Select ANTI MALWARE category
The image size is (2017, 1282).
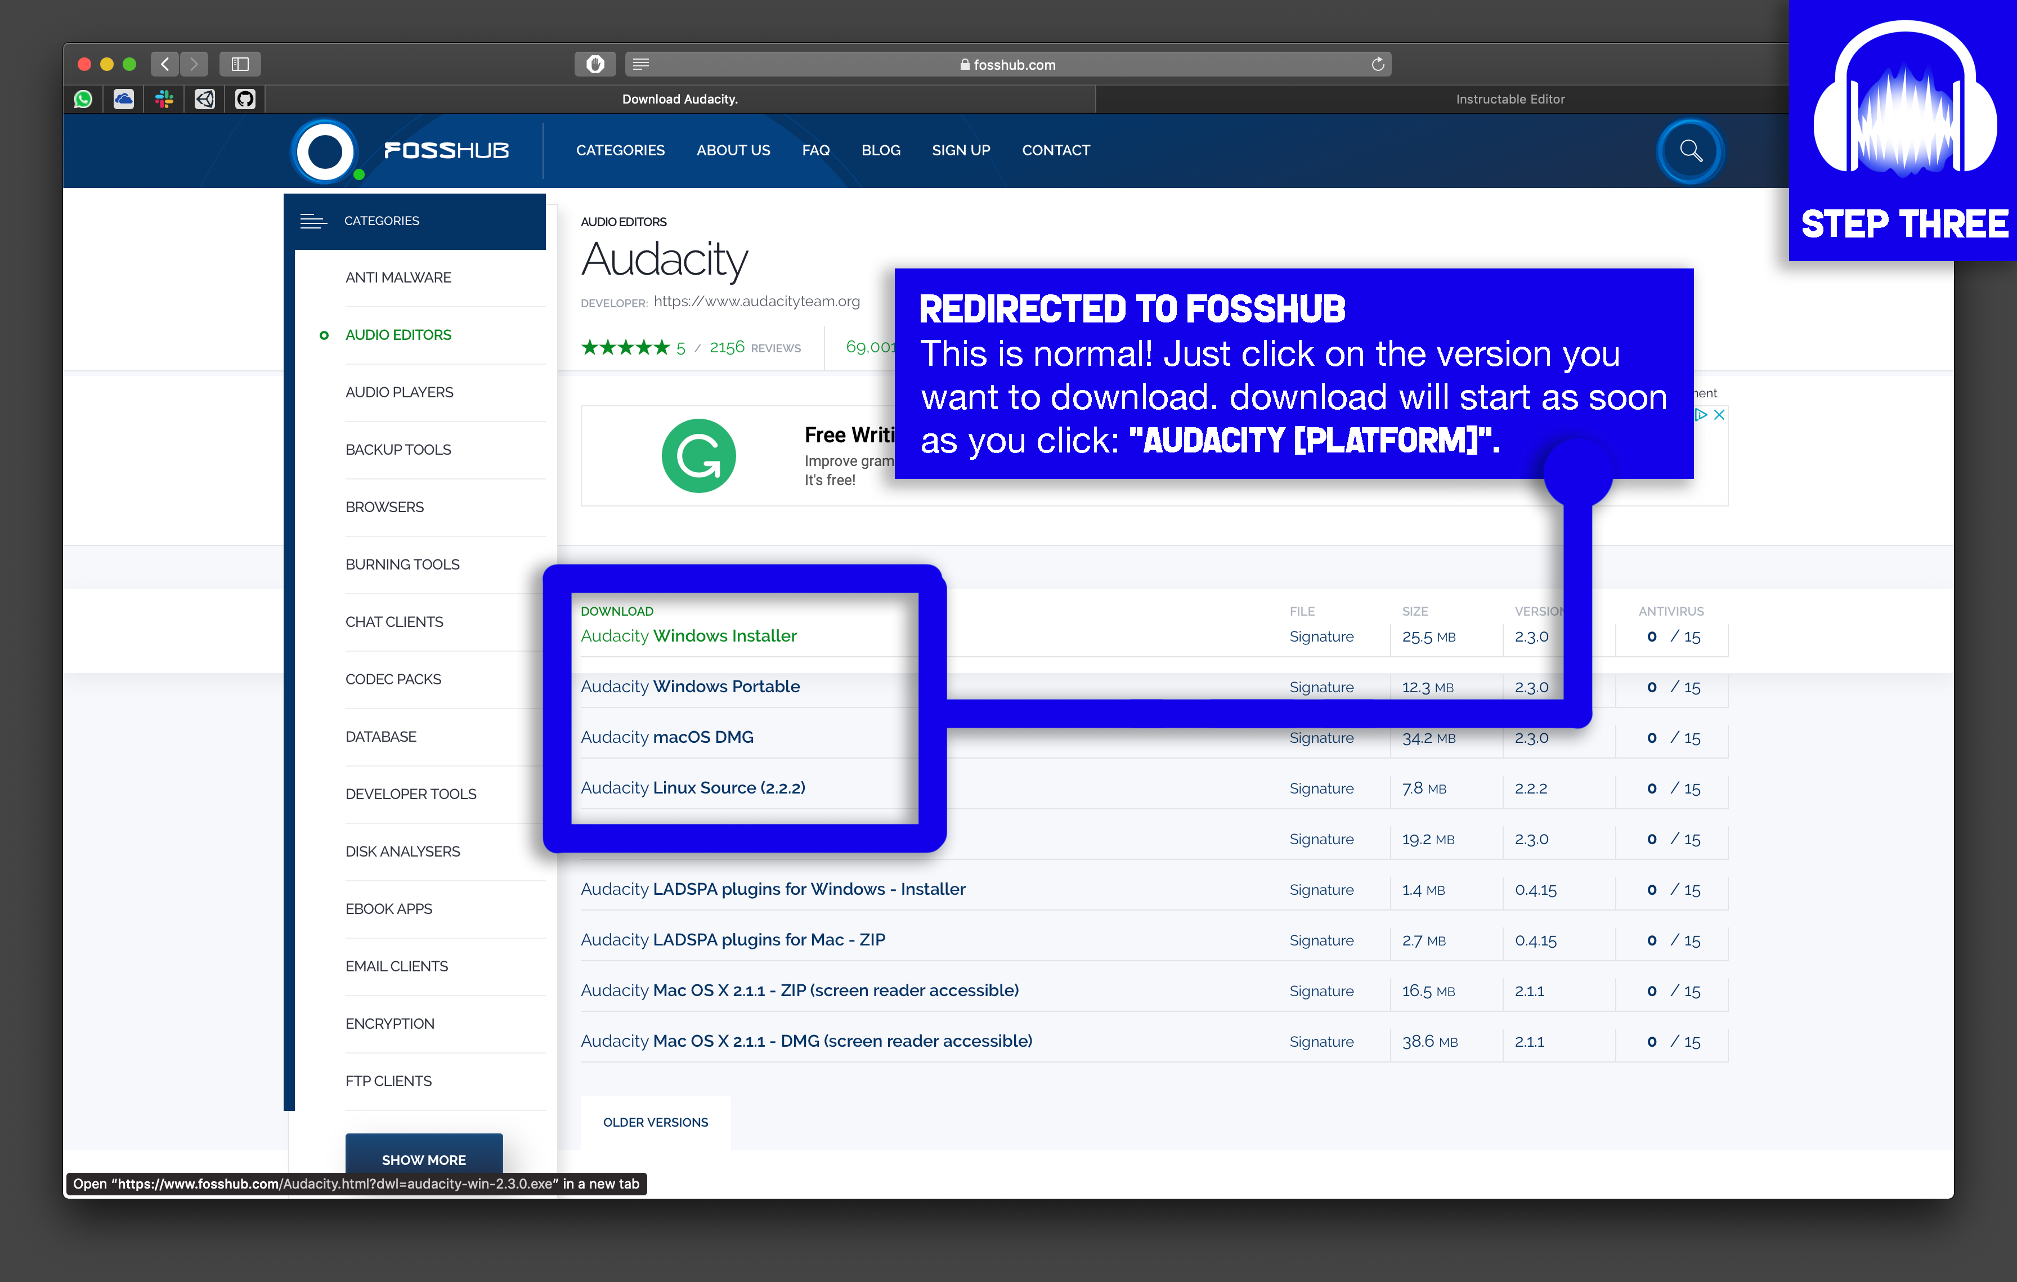pos(398,277)
